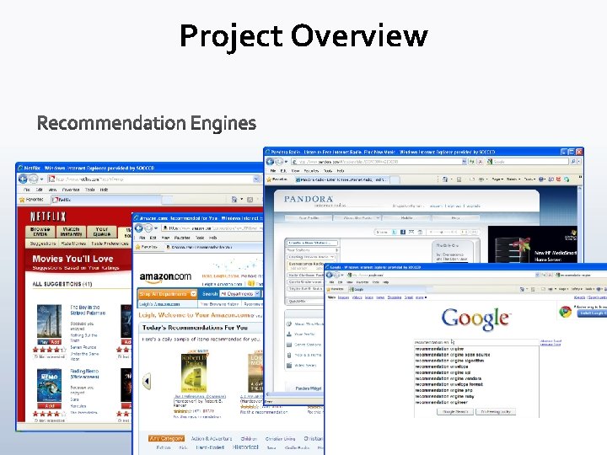
Task: Click the search magnifier in the Pandora window
Action: click(574, 162)
